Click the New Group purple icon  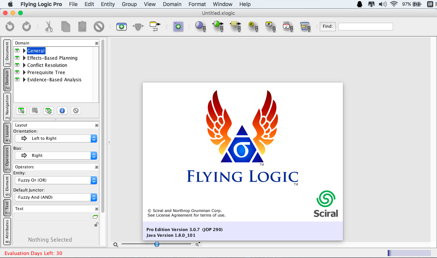coord(178,27)
